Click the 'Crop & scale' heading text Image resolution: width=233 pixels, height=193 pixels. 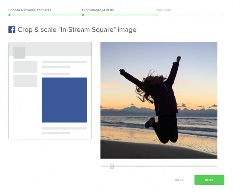pos(77,29)
